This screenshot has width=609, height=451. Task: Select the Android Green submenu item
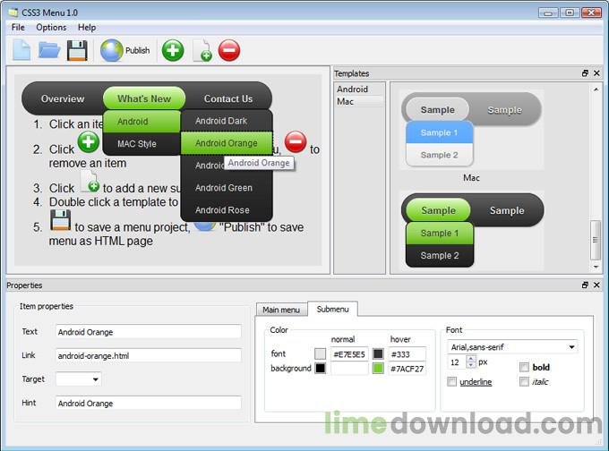pos(227,188)
